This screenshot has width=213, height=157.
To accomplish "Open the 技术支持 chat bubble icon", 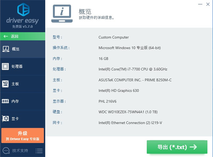I will [6, 150].
